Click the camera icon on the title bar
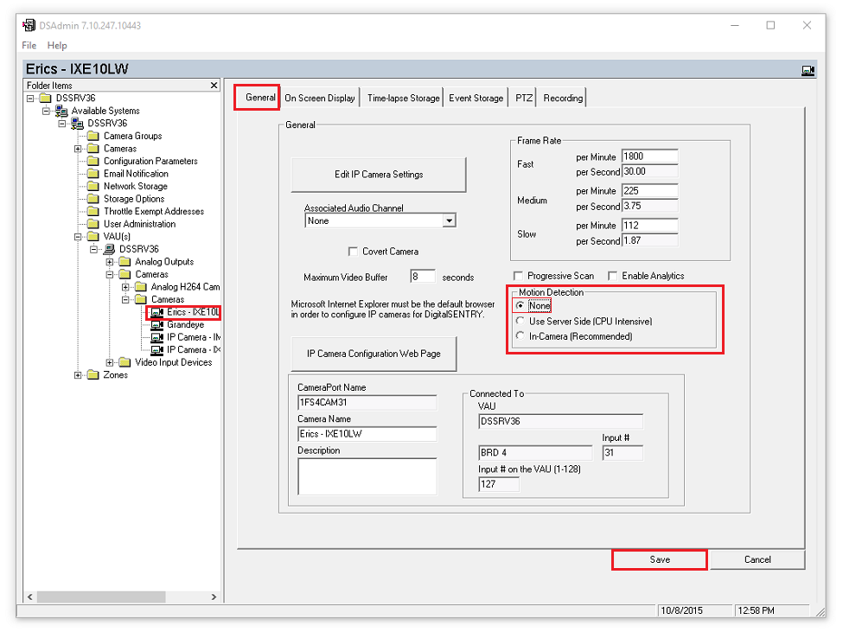The width and height of the screenshot is (843, 632). click(x=808, y=69)
